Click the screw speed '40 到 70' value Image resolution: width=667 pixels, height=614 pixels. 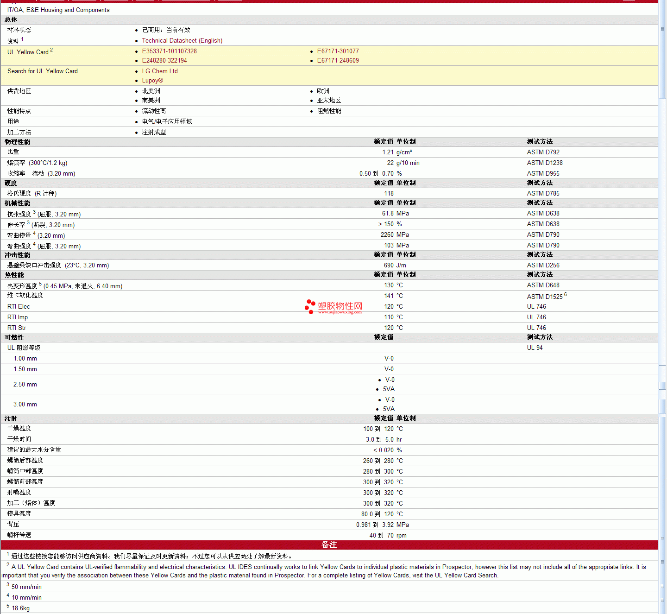pos(382,536)
